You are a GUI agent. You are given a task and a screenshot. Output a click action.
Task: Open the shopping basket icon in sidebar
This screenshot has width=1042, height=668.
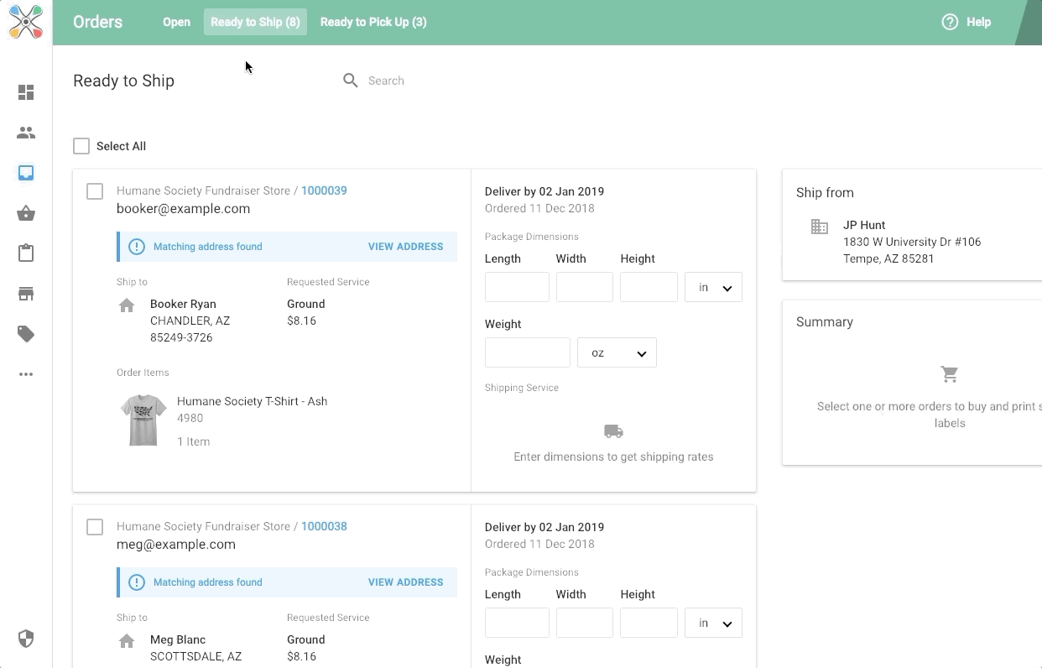click(26, 213)
